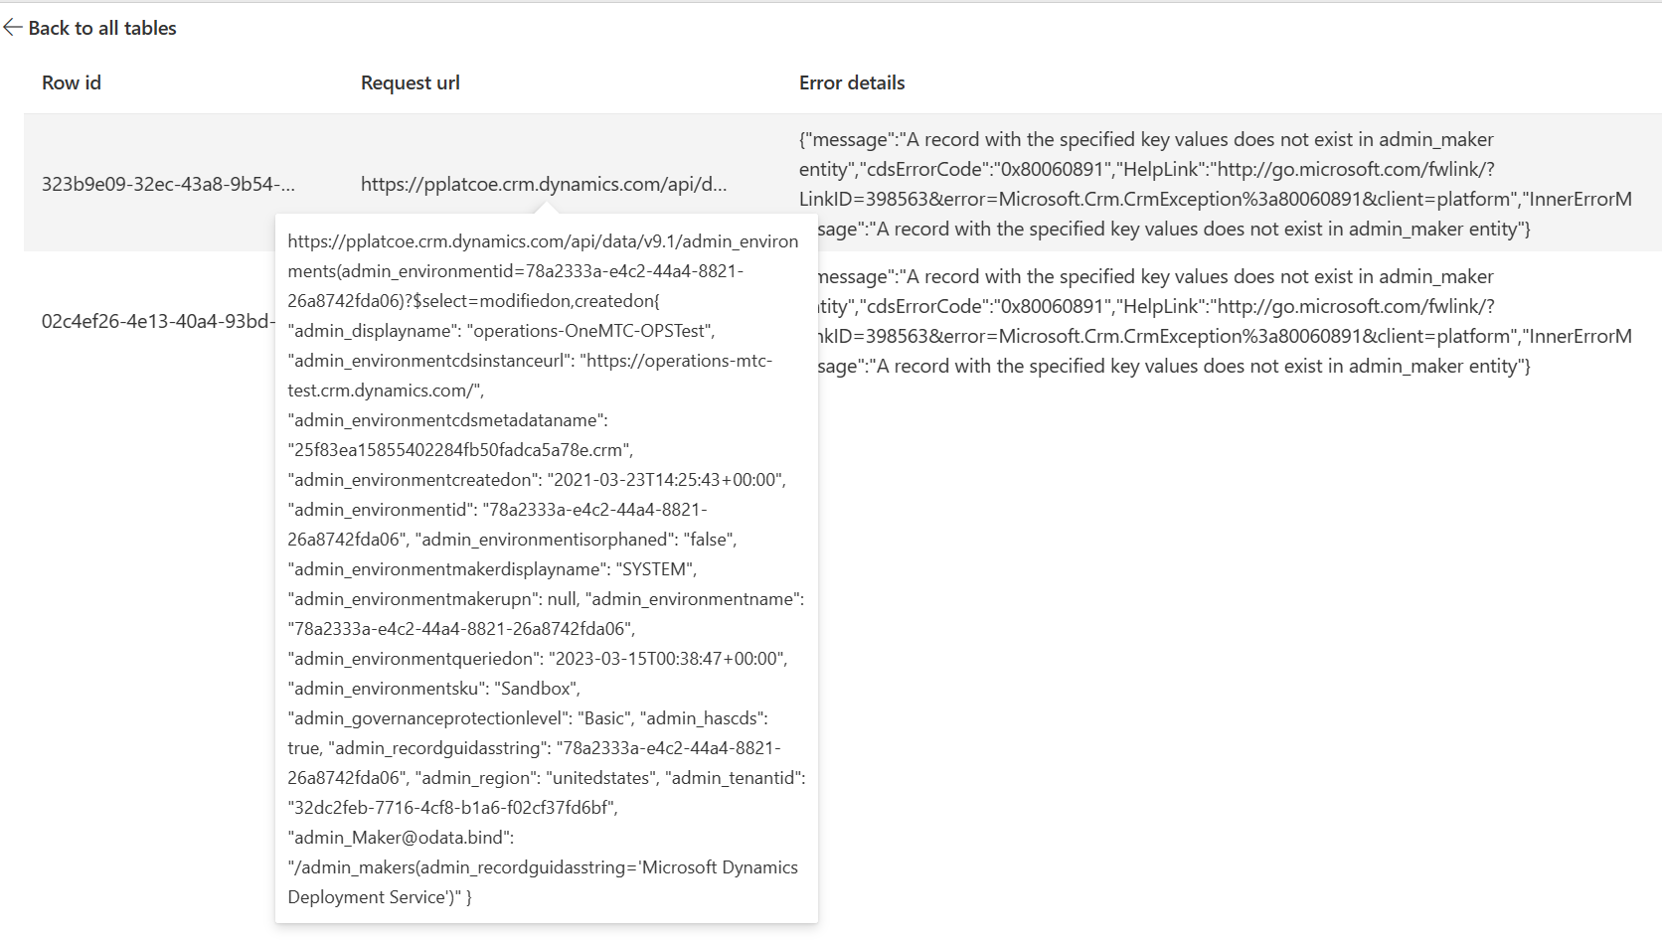The height and width of the screenshot is (940, 1662).
Task: Click the Request url column header
Action: point(410,82)
